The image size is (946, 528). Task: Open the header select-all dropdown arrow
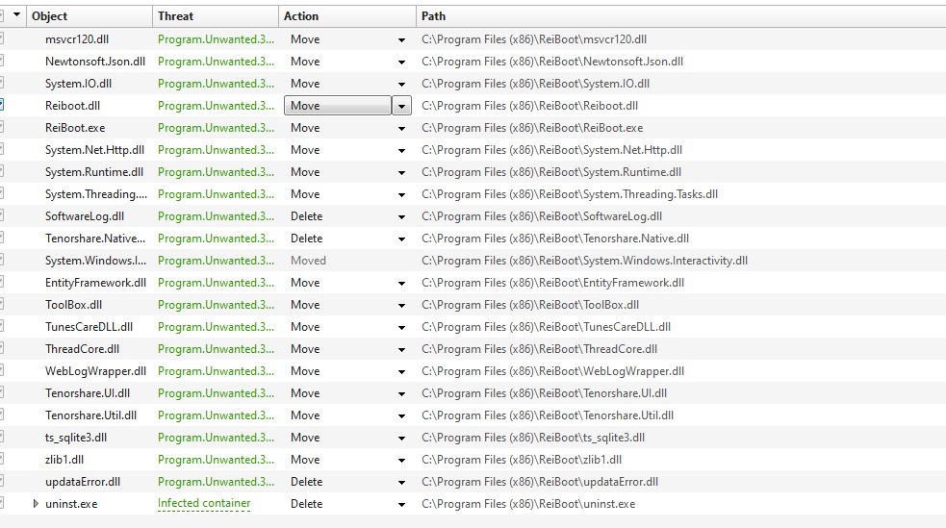click(x=16, y=16)
